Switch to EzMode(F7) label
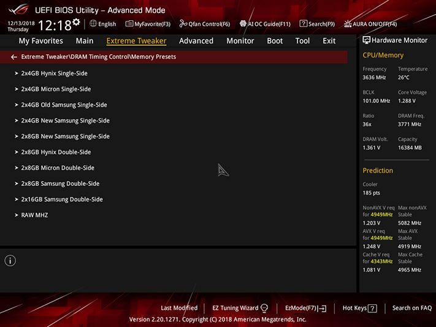Viewport: 436px width, 327px height. click(300, 308)
